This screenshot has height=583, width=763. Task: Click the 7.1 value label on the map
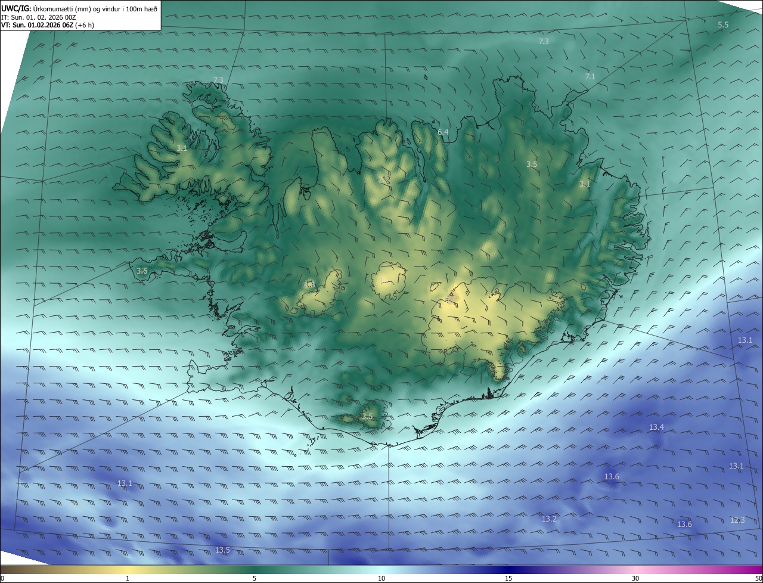(590, 77)
